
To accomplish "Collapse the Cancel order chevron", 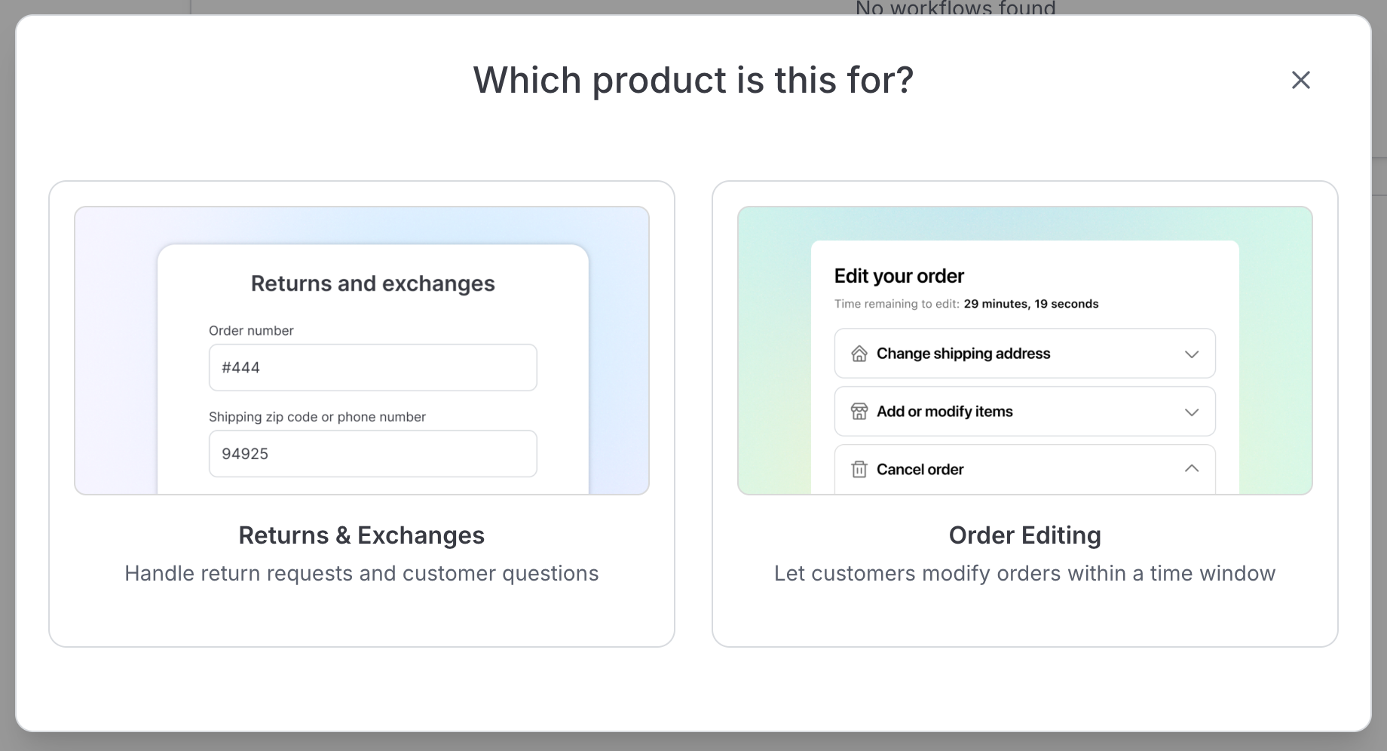I will point(1191,469).
